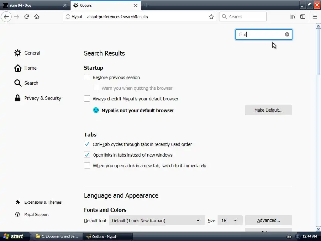Uncheck Open links in tabs instead of windows

click(87, 155)
